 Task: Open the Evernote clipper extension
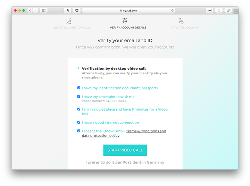(x=68, y=10)
